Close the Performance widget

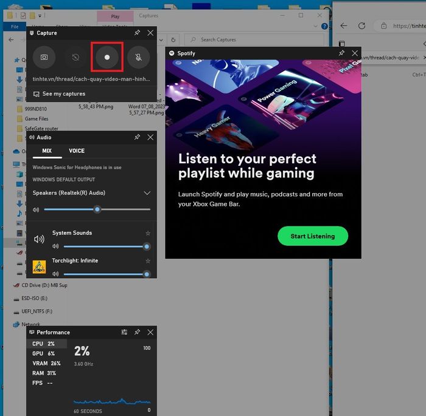point(150,332)
